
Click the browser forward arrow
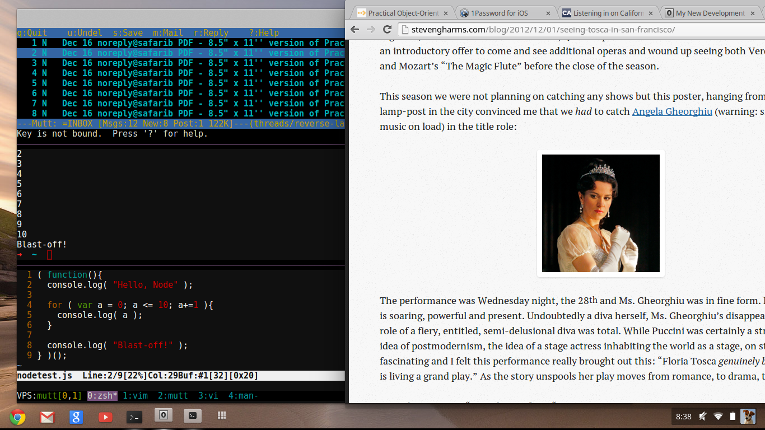point(371,29)
